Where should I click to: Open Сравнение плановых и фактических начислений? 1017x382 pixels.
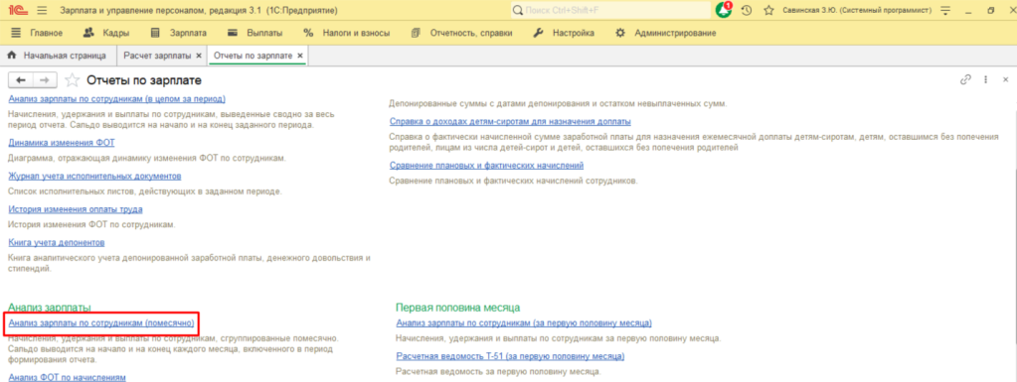click(x=486, y=165)
